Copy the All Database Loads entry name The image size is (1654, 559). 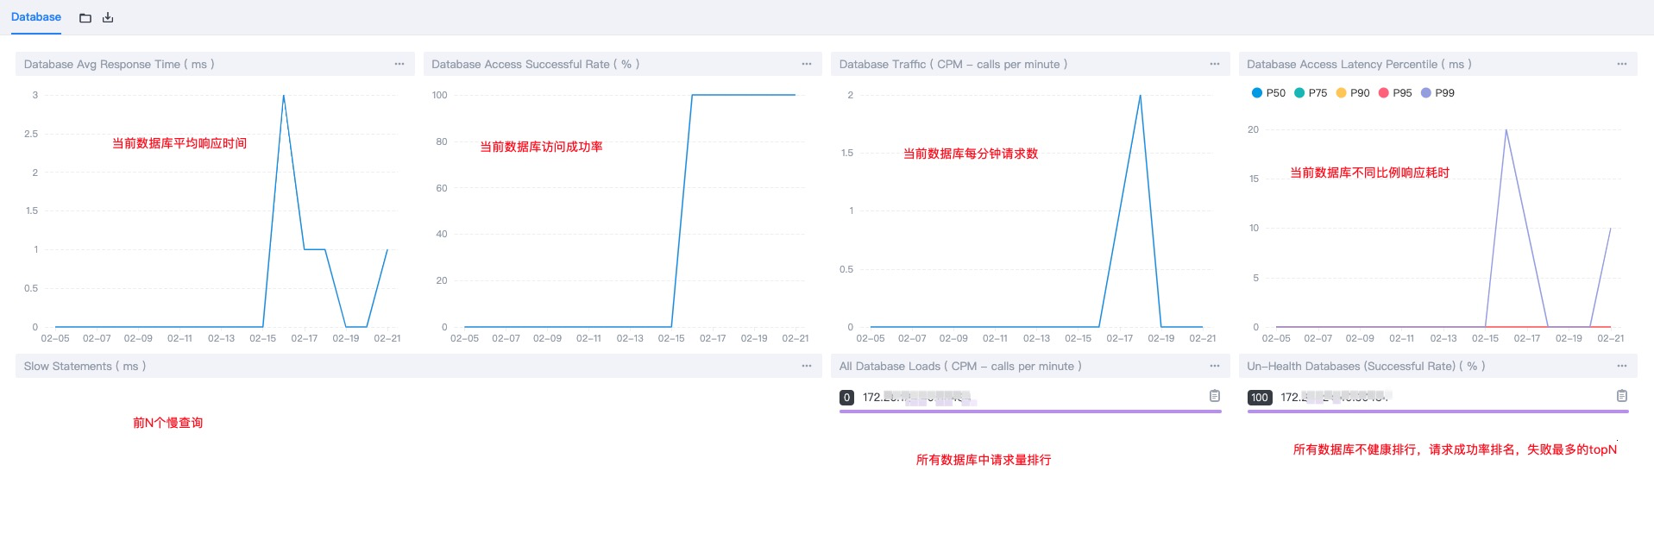pos(1215,396)
